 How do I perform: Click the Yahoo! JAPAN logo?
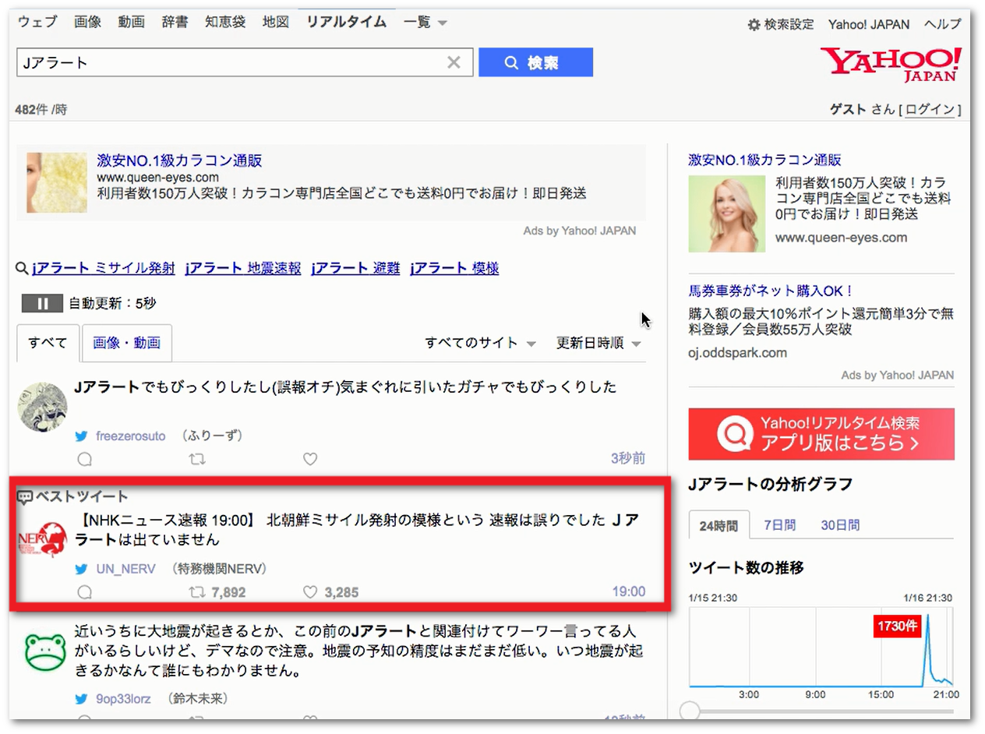pyautogui.click(x=891, y=65)
